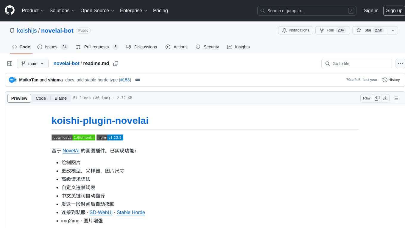The height and width of the screenshot is (228, 405).
Task: Open MaikoTan's author profile link
Action: (x=29, y=80)
